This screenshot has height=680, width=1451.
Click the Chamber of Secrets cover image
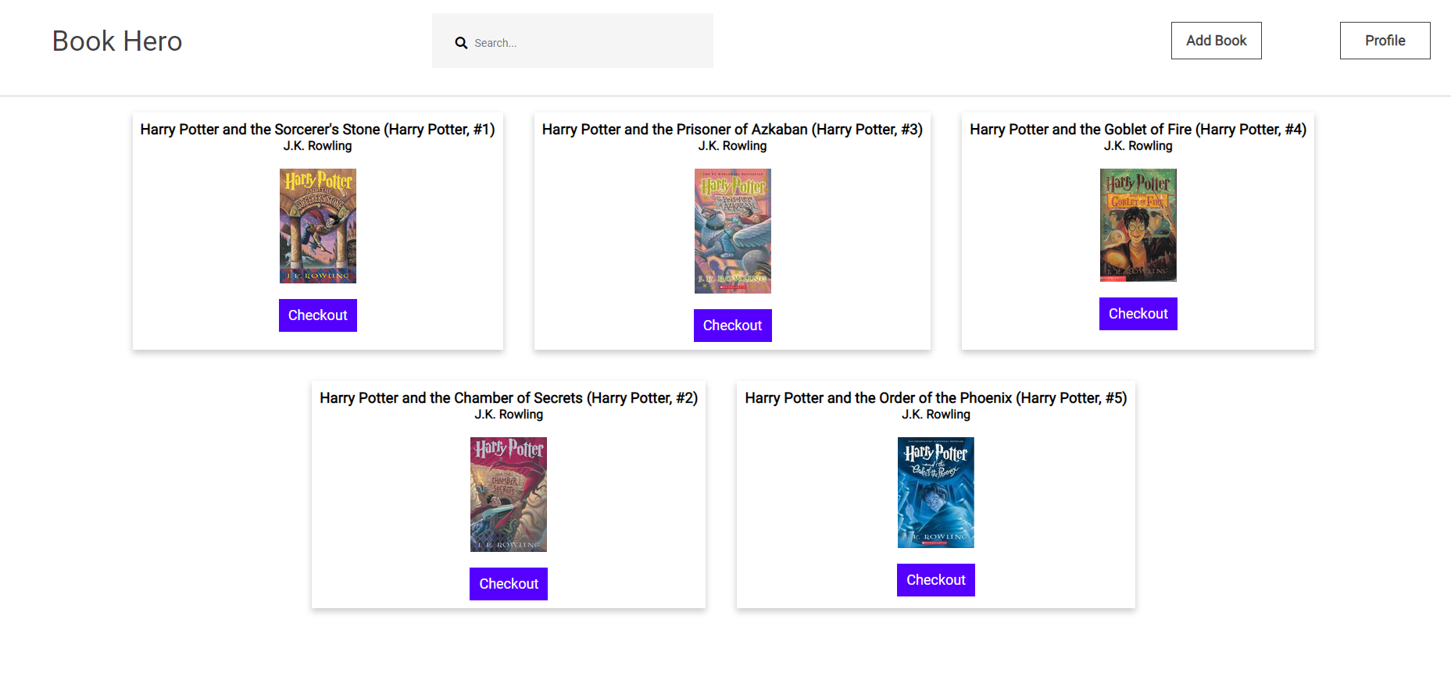pyautogui.click(x=509, y=494)
